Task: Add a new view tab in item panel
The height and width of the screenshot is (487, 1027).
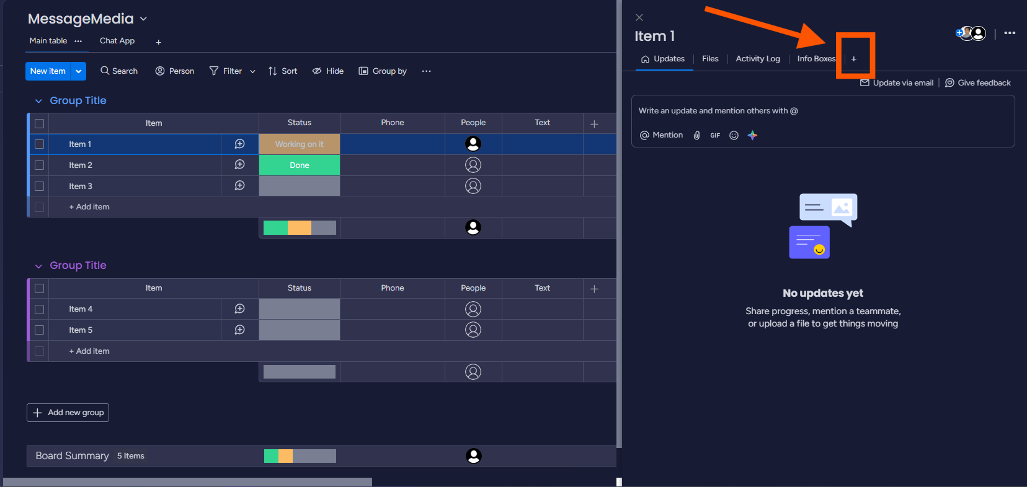Action: 854,59
